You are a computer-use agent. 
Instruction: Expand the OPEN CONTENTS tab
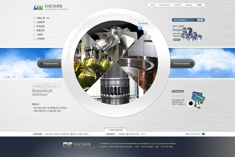[x=116, y=130]
